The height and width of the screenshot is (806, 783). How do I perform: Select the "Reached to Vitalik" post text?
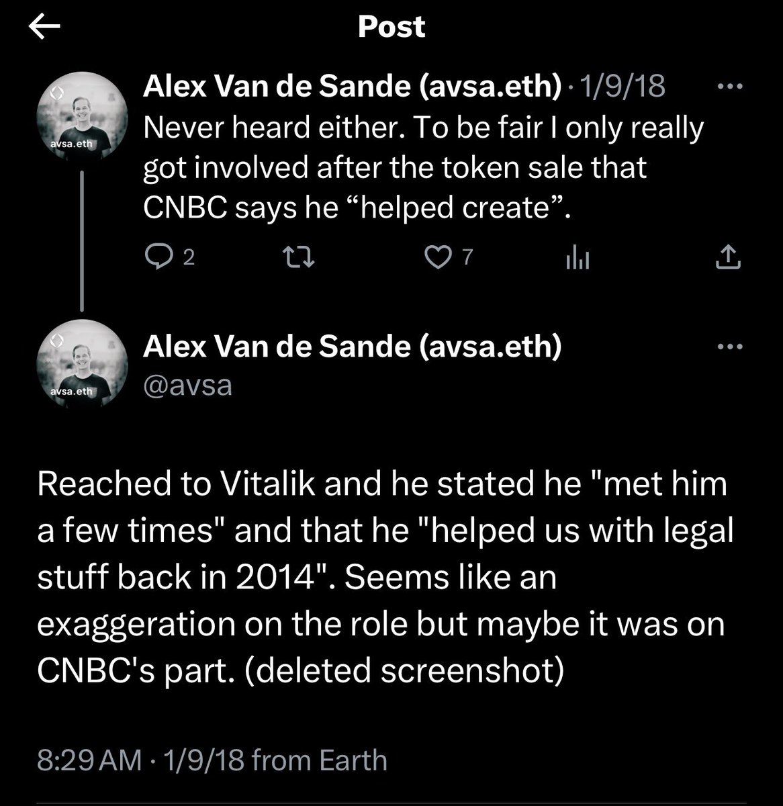383,578
